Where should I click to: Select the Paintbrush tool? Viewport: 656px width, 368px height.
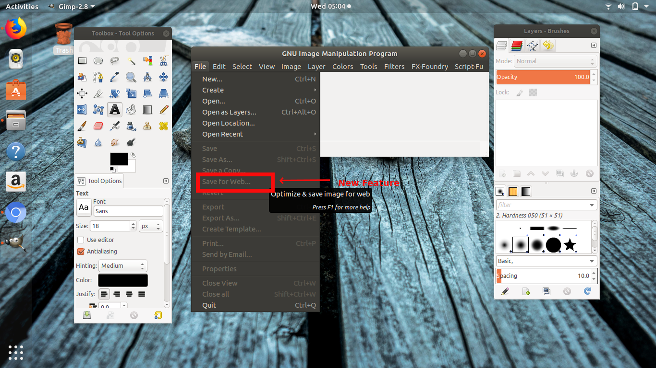pyautogui.click(x=82, y=126)
